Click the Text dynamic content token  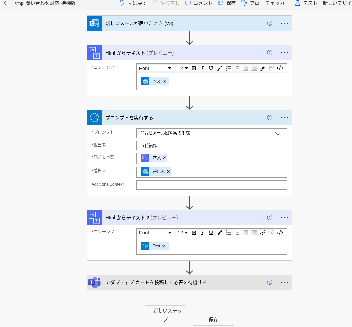pos(155,246)
